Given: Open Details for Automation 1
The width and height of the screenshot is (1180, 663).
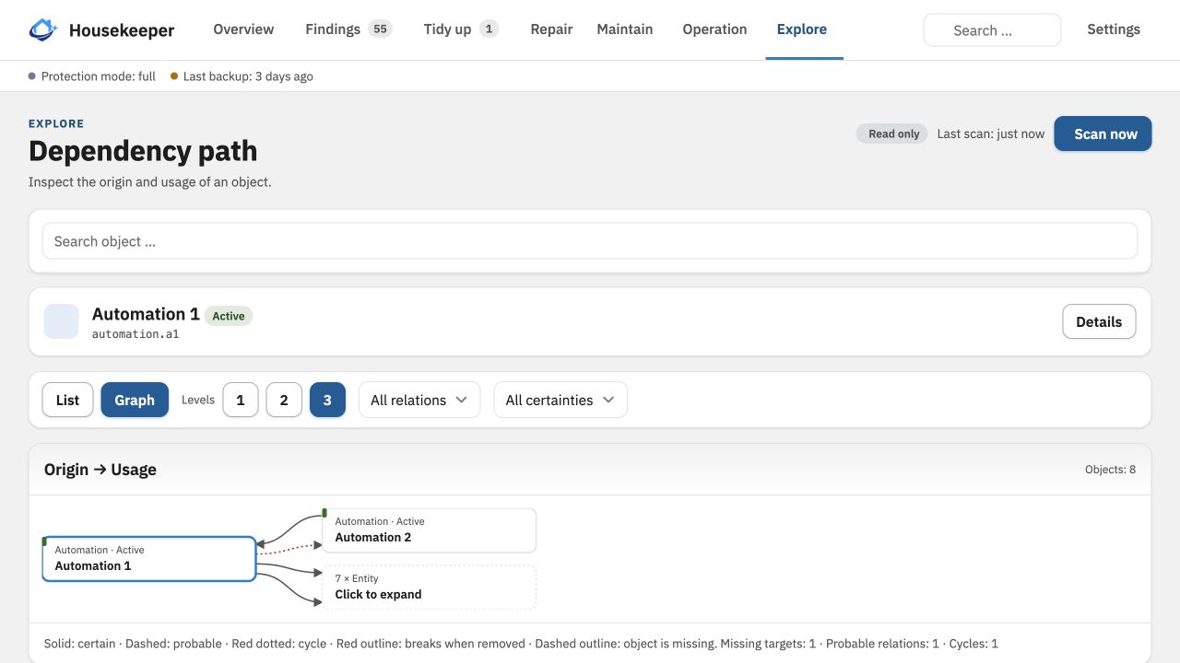Looking at the screenshot, I should (1099, 321).
